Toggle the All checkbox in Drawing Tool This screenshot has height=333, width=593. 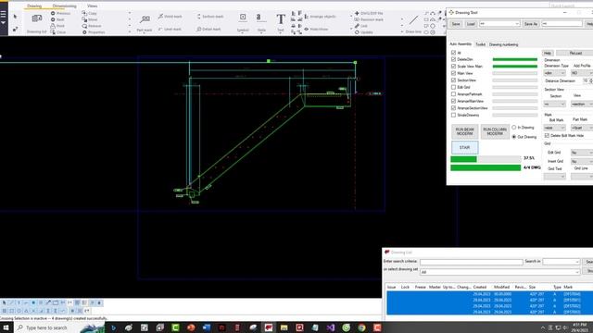pos(453,53)
